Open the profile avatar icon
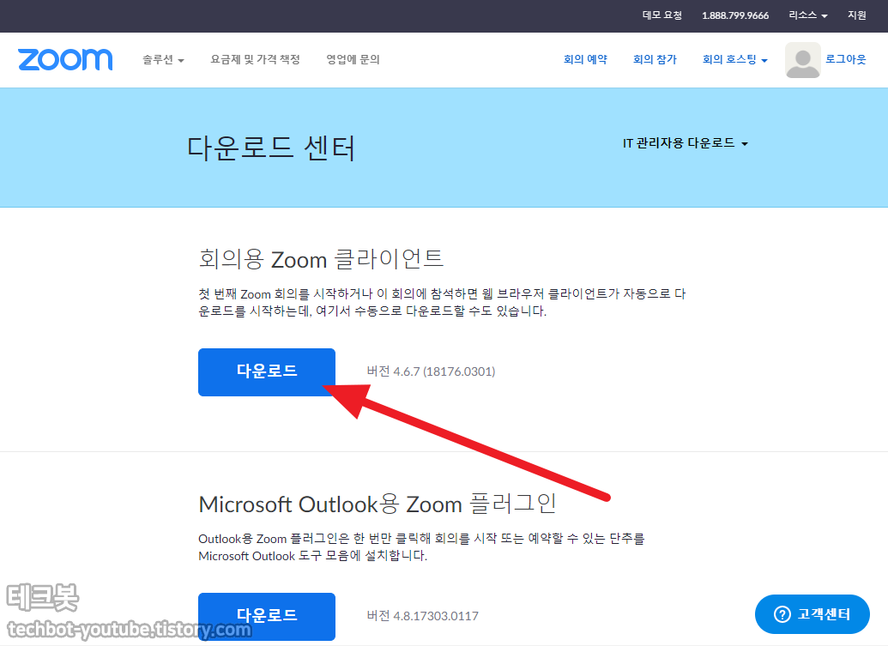888x646 pixels. point(802,60)
